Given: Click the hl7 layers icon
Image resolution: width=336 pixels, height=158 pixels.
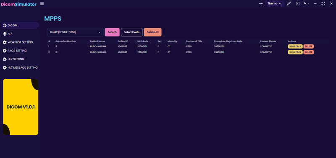Looking at the screenshot, I should tap(5, 34).
